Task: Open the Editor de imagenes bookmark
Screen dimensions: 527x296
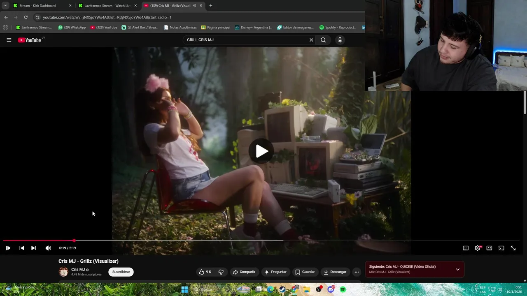Action: click(296, 28)
